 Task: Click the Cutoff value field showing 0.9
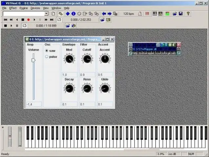[x=87, y=75]
